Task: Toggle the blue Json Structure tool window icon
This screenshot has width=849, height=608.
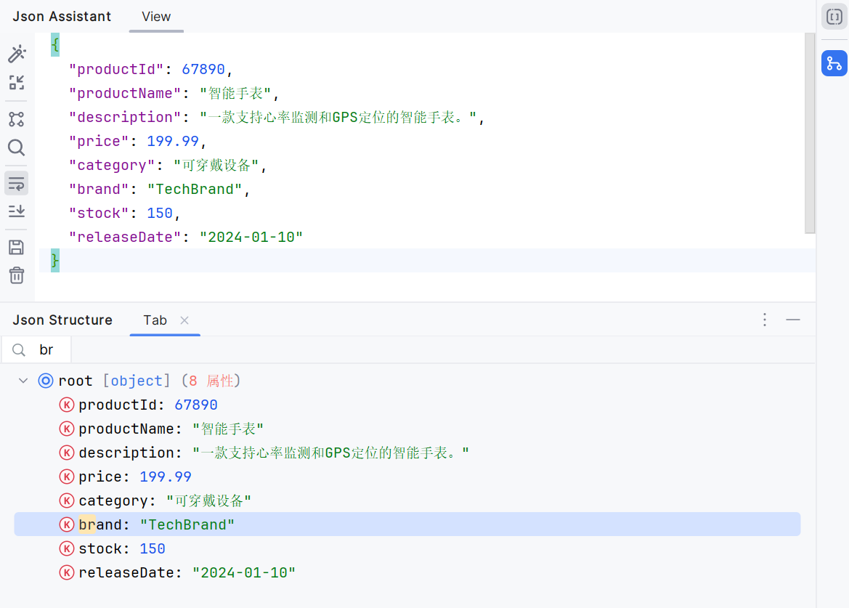Action: (x=834, y=63)
